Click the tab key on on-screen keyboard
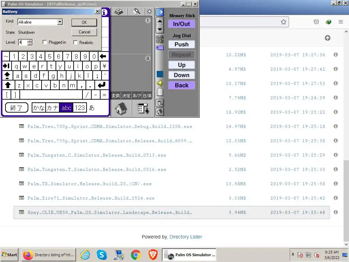Image resolution: width=349 pixels, height=262 pixels. point(6,66)
